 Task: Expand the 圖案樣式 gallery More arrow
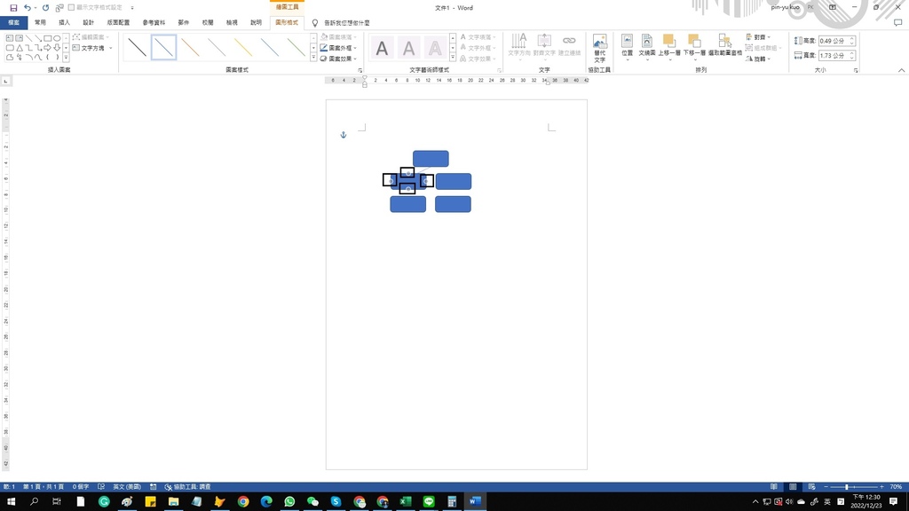[313, 58]
